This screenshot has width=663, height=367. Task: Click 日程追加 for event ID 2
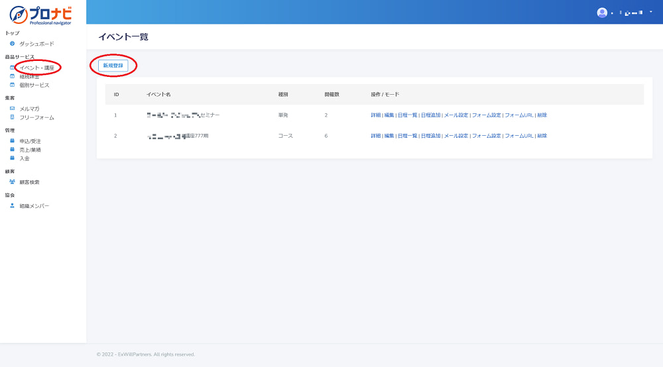pos(430,136)
